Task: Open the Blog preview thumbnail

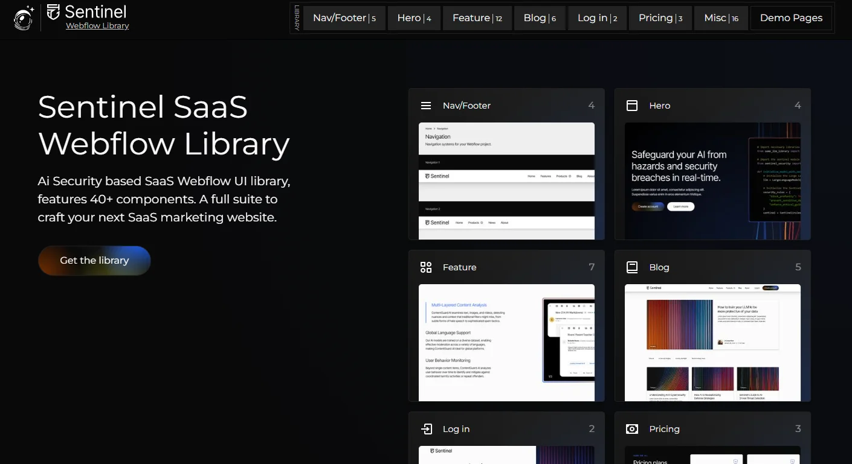Action: 712,343
